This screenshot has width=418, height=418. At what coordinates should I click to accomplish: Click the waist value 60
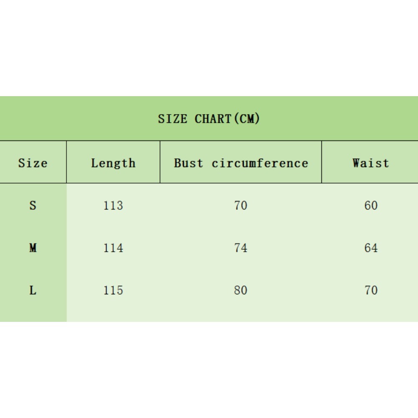click(x=371, y=206)
